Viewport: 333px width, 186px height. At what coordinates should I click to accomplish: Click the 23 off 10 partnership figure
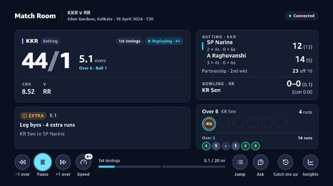coord(302,71)
